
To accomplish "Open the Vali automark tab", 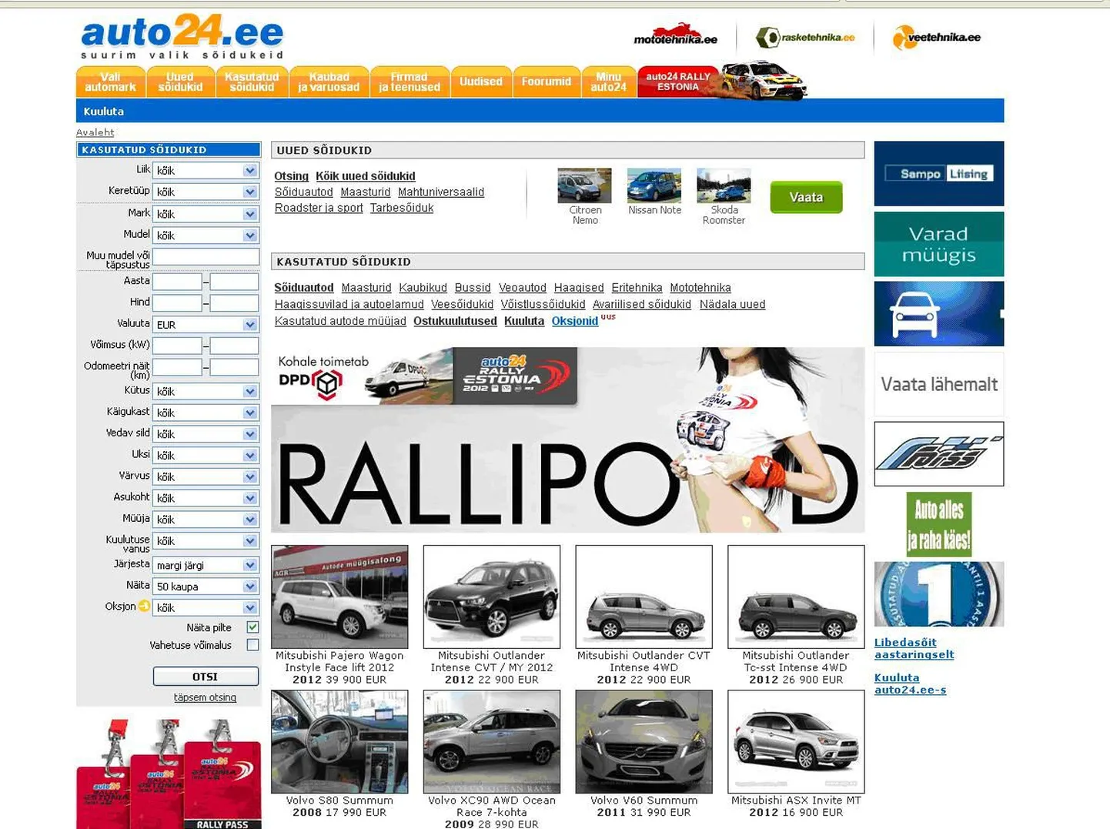I will 110,82.
